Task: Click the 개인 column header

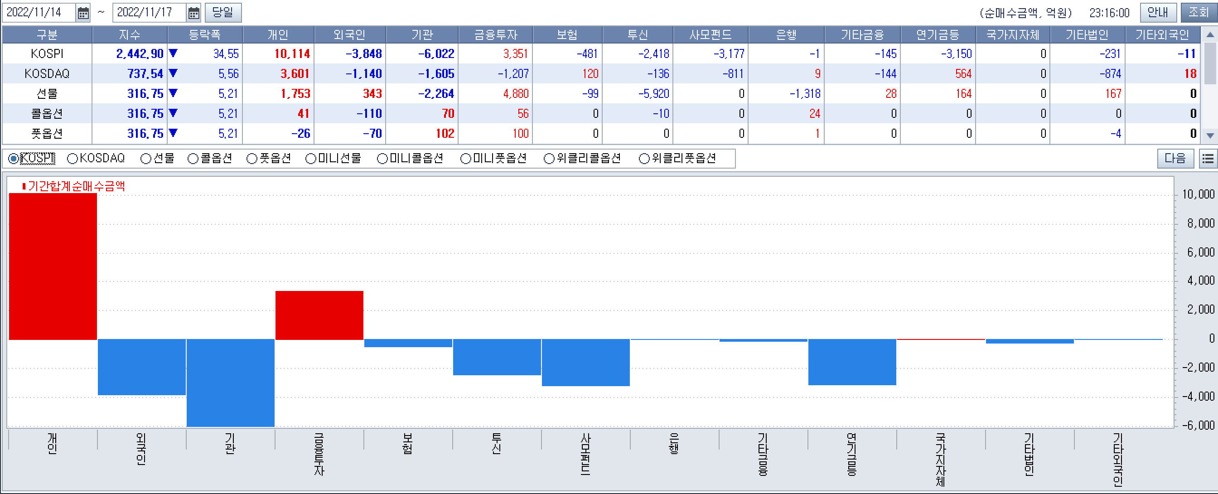Action: pyautogui.click(x=279, y=34)
